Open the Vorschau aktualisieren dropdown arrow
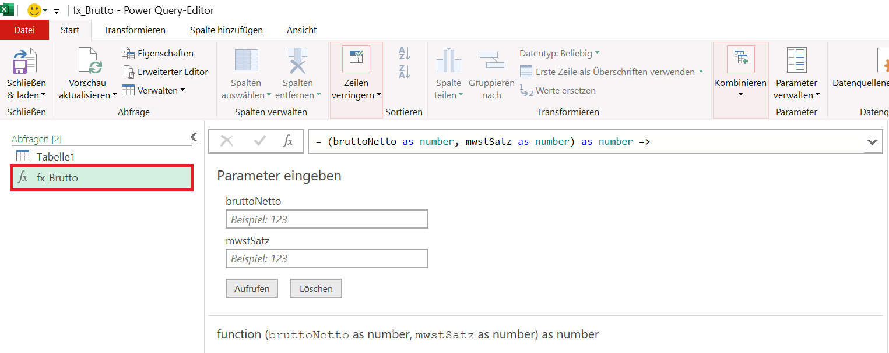This screenshot has width=889, height=353. (114, 95)
